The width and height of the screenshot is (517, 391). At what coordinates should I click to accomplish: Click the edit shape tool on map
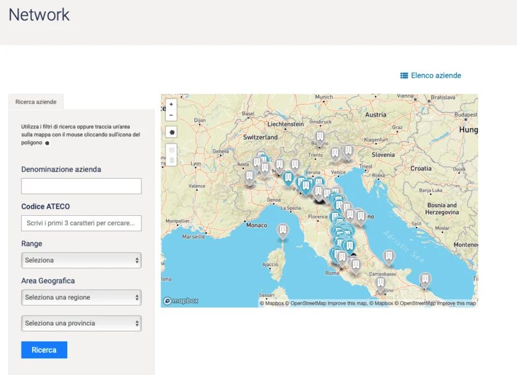(x=172, y=150)
